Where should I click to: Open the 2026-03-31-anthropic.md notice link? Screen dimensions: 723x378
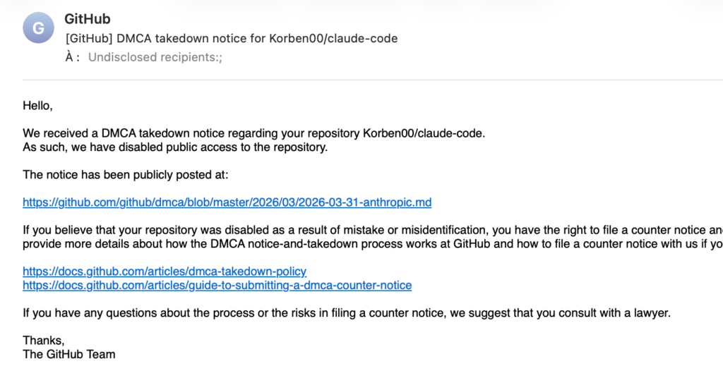point(227,202)
